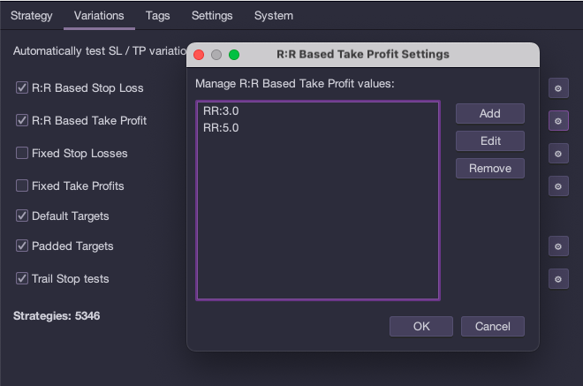Go to the Settings tab
Image resolution: width=583 pixels, height=386 pixels.
point(212,16)
